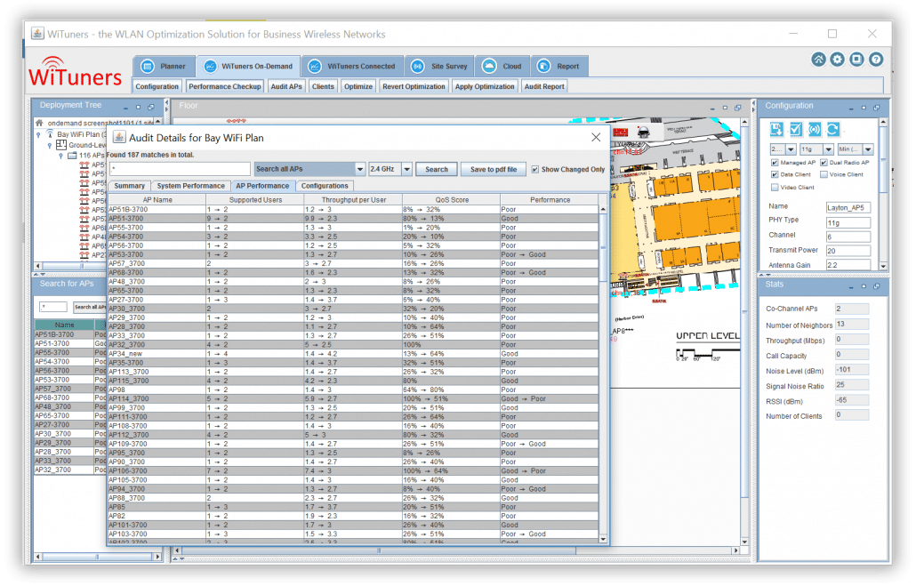
Task: Collapse the Bay WiFi Plan tree node
Action: (x=39, y=135)
